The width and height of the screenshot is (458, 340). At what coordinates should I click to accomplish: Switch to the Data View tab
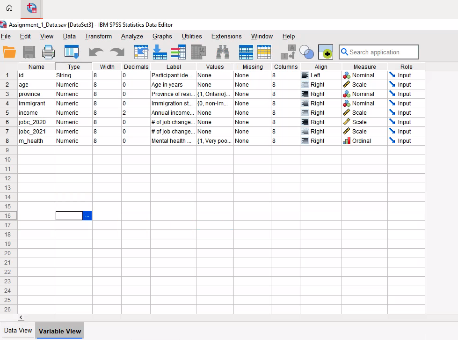pyautogui.click(x=17, y=330)
